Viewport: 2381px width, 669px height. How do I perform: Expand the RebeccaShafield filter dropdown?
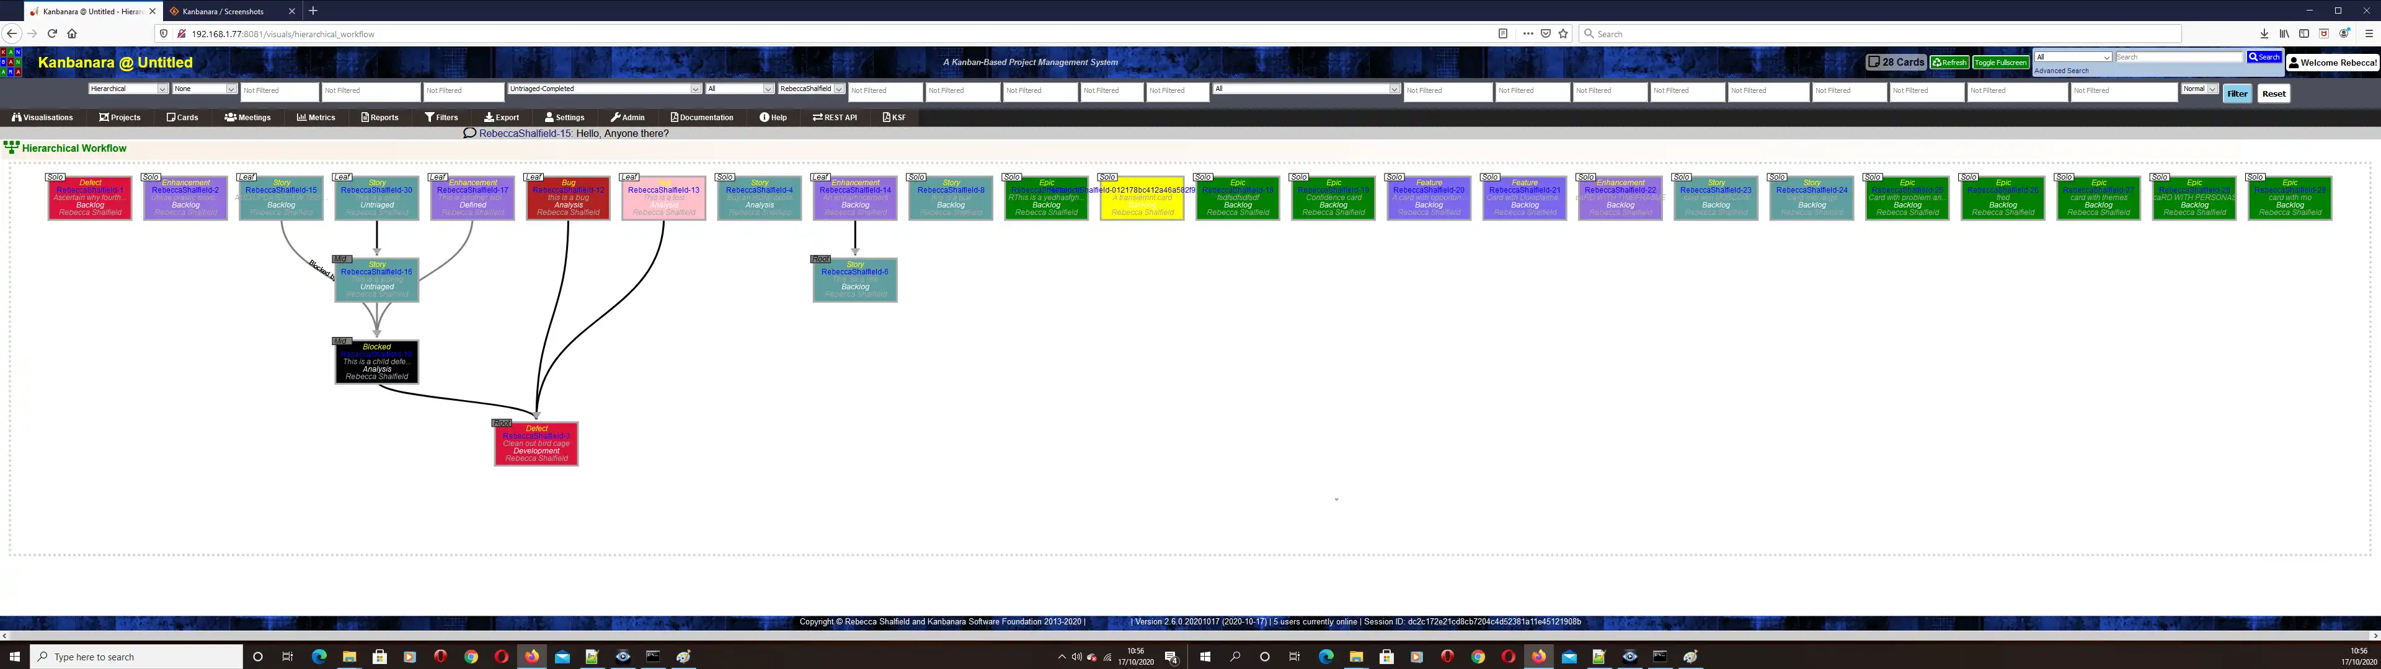click(x=840, y=88)
